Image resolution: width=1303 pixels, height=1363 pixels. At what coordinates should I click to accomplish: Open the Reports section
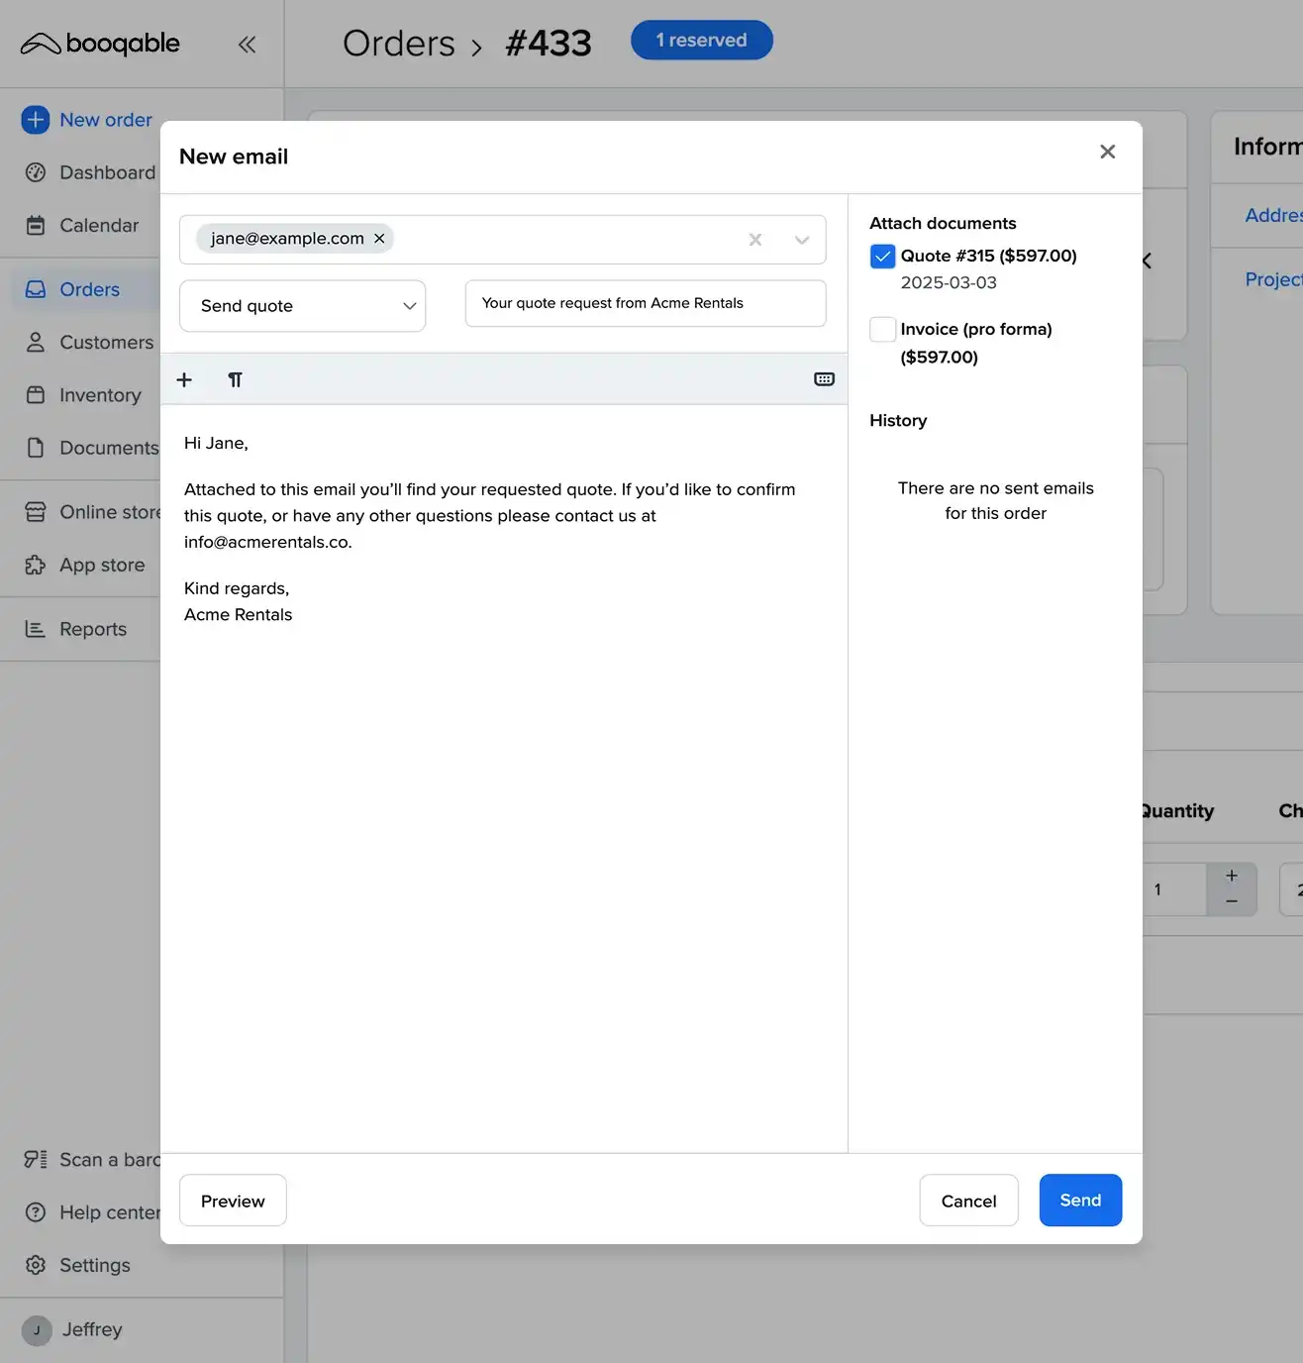point(92,628)
